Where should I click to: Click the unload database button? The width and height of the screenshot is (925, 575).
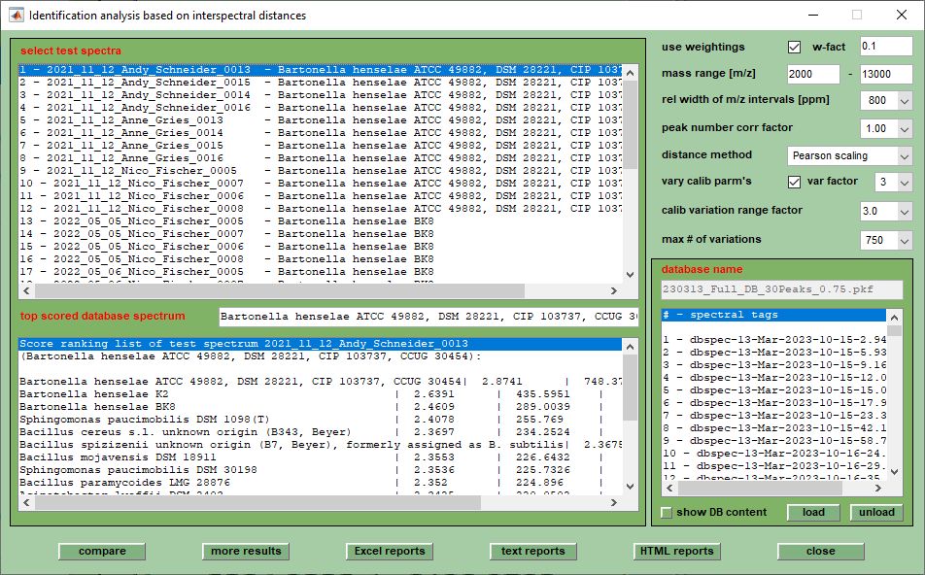tap(876, 512)
